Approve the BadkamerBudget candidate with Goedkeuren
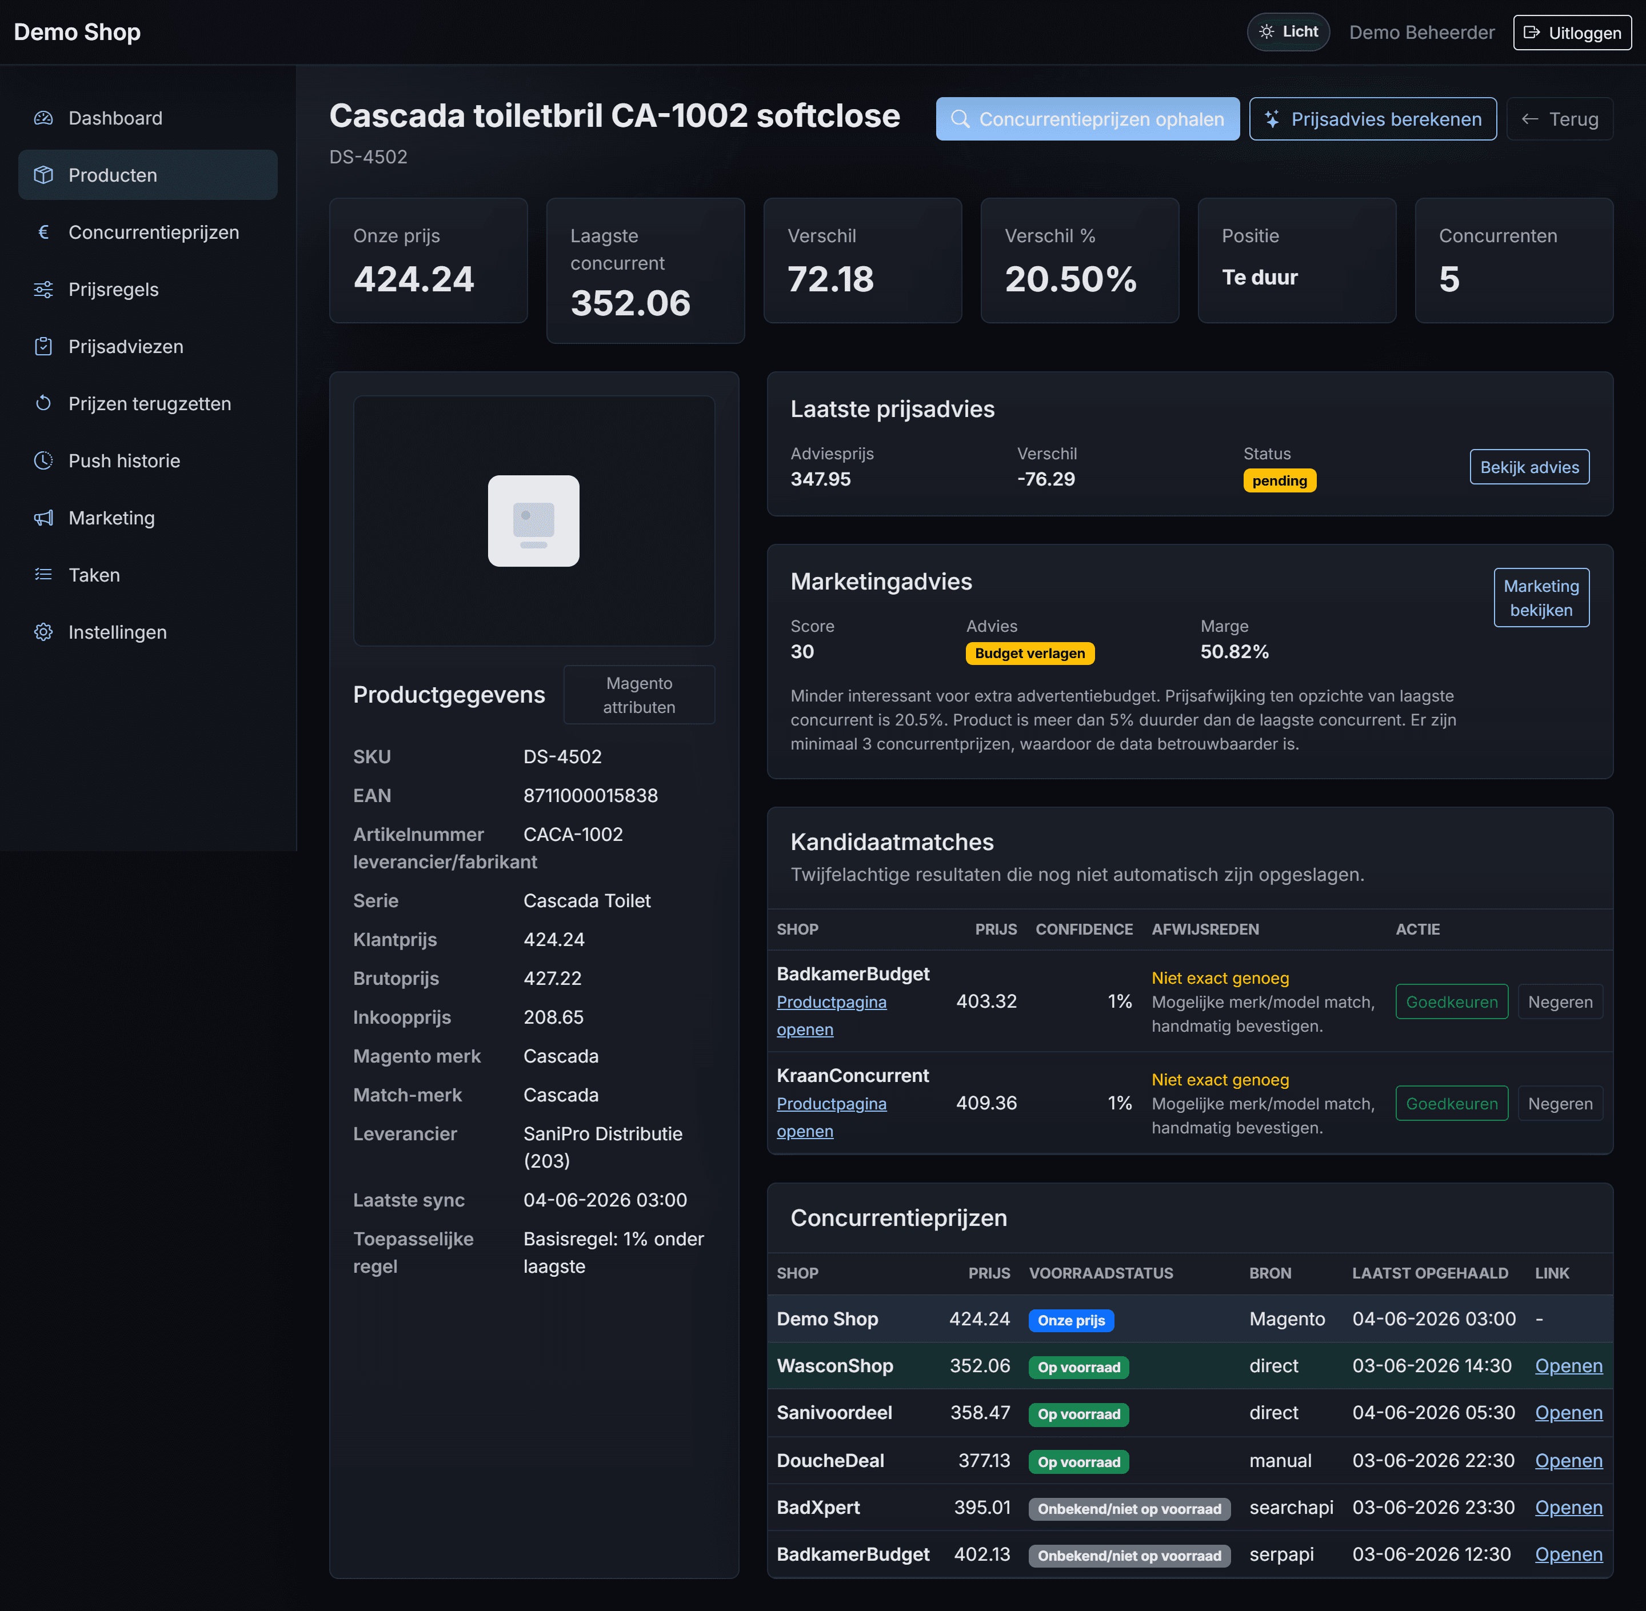This screenshot has height=1611, width=1646. point(1451,1002)
